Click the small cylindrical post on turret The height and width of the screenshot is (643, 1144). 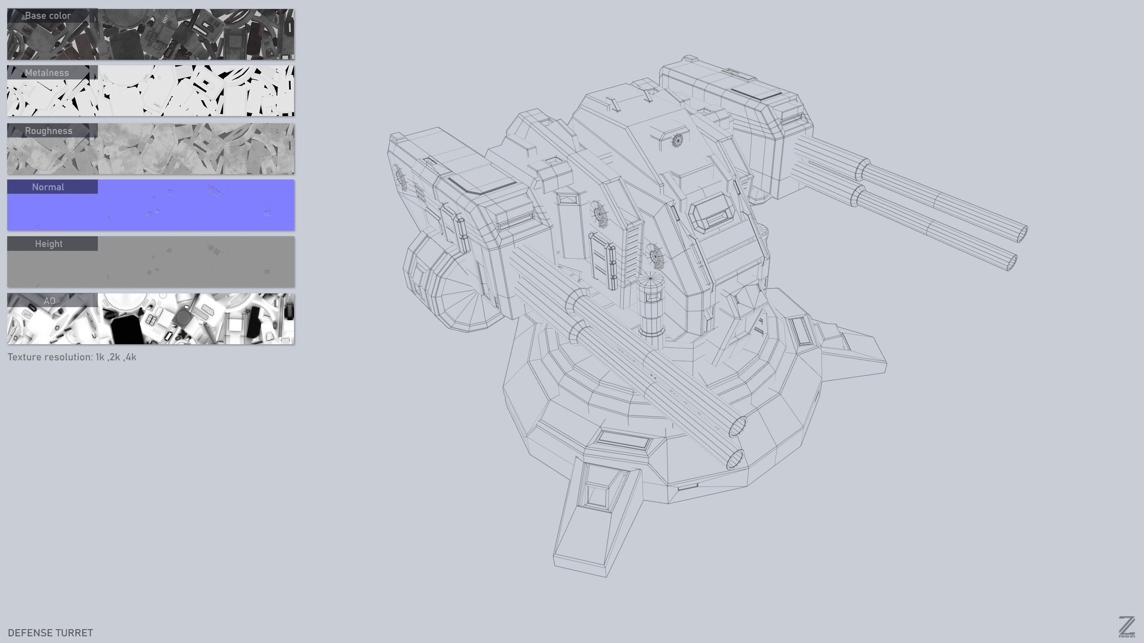click(x=651, y=306)
